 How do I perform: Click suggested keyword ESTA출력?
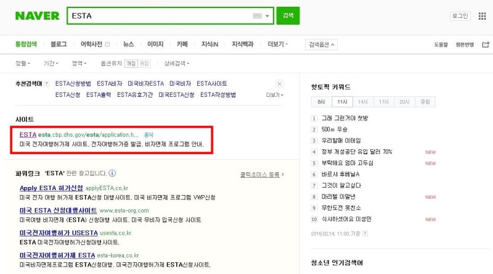tap(99, 95)
